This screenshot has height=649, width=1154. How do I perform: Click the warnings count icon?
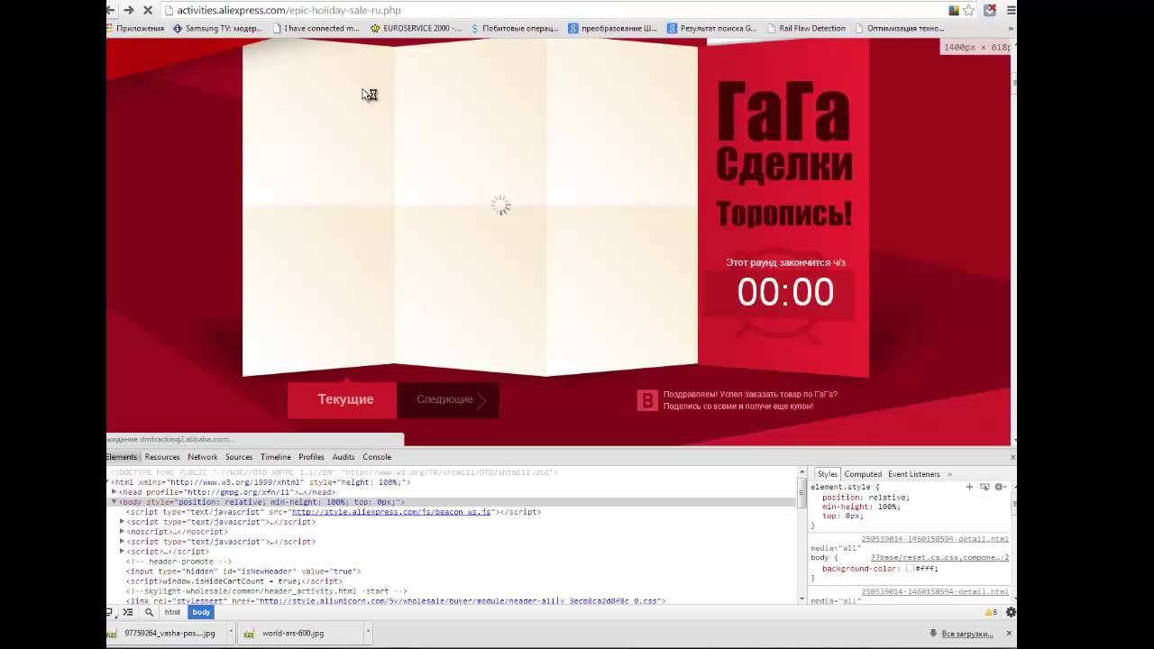click(x=991, y=612)
